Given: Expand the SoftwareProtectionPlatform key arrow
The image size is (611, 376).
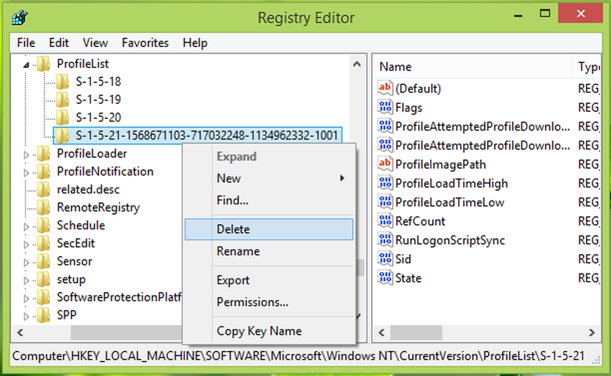Looking at the screenshot, I should point(26,298).
